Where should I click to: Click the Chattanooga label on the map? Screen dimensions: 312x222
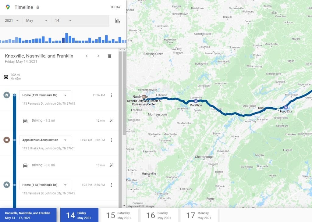click(204, 157)
